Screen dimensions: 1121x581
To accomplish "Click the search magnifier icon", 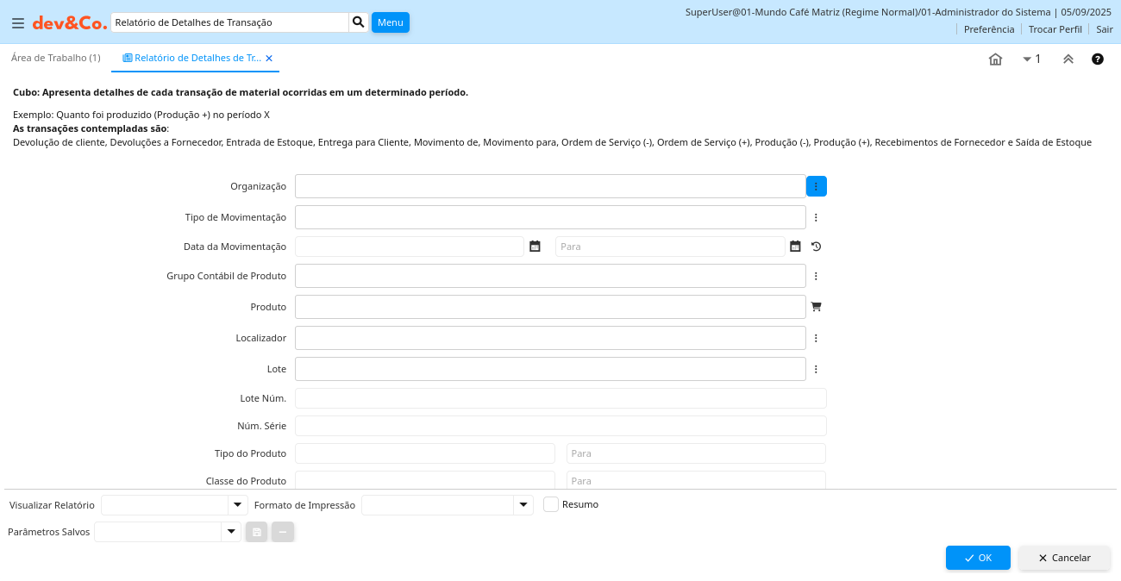I will pyautogui.click(x=359, y=22).
